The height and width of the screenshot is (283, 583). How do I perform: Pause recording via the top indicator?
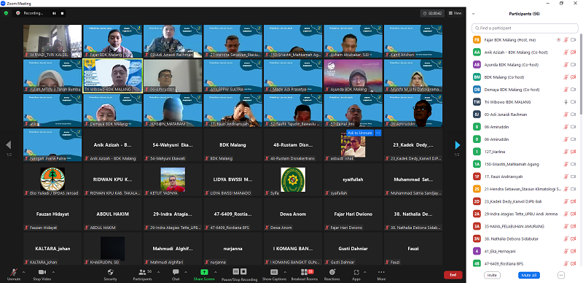coord(54,13)
